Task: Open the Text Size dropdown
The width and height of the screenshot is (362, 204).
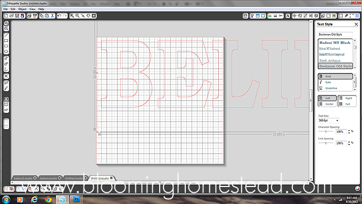Action: click(x=337, y=121)
